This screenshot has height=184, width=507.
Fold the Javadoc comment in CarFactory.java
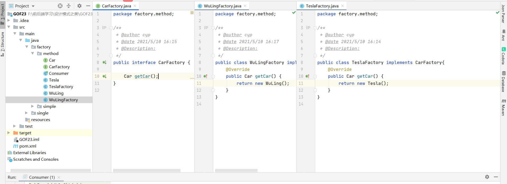111,28
